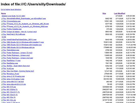
Task: Click the 264 KB size of VLAZ.jpg
Action: [x=109, y=68]
